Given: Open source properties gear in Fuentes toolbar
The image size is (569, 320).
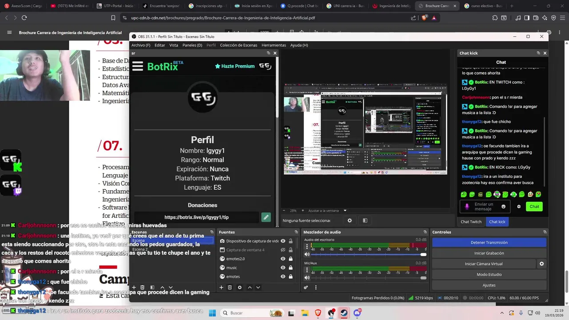Looking at the screenshot, I should pos(240,288).
